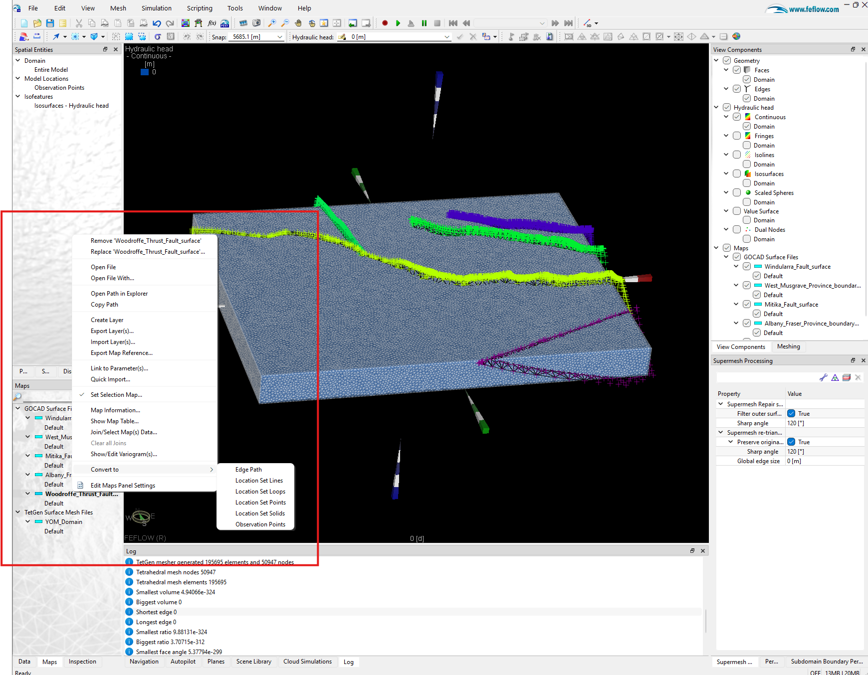Toggle Filter outer surface True checkbox
The width and height of the screenshot is (868, 675).
coord(791,414)
